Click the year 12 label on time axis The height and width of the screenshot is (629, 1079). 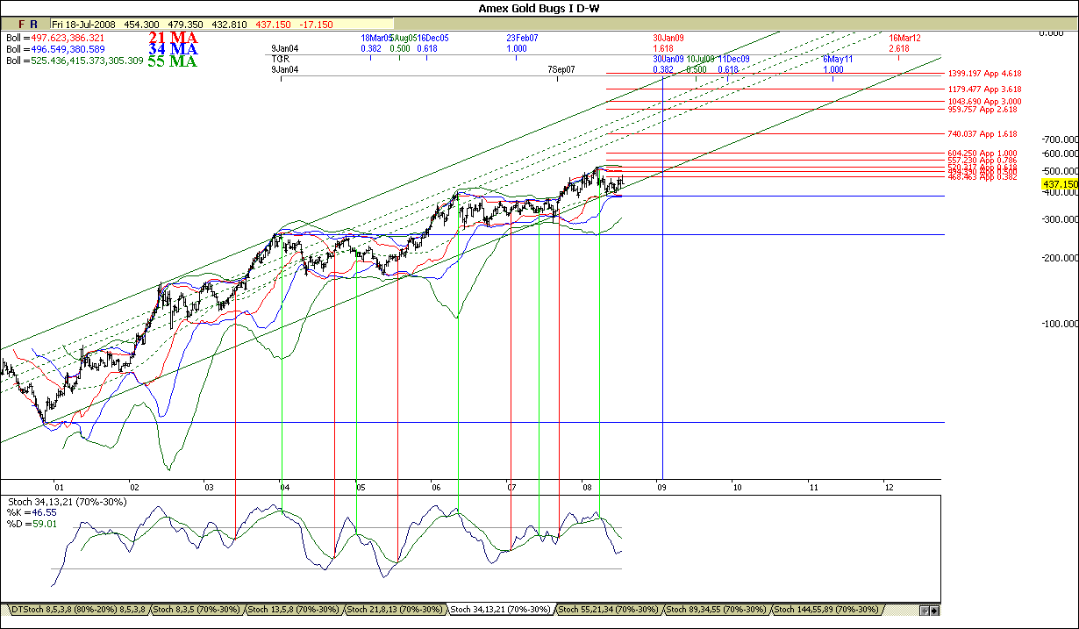tap(889, 486)
